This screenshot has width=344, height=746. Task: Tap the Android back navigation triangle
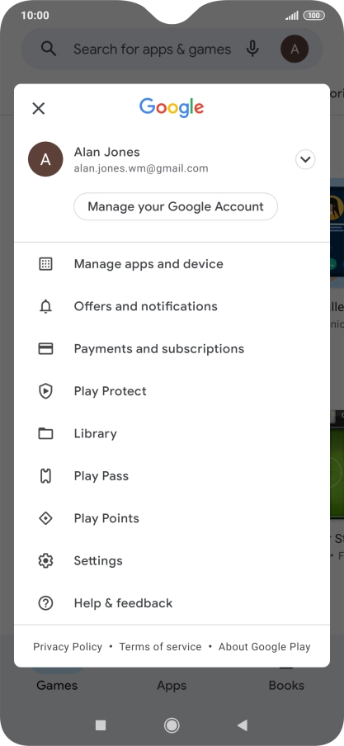pos(243,725)
